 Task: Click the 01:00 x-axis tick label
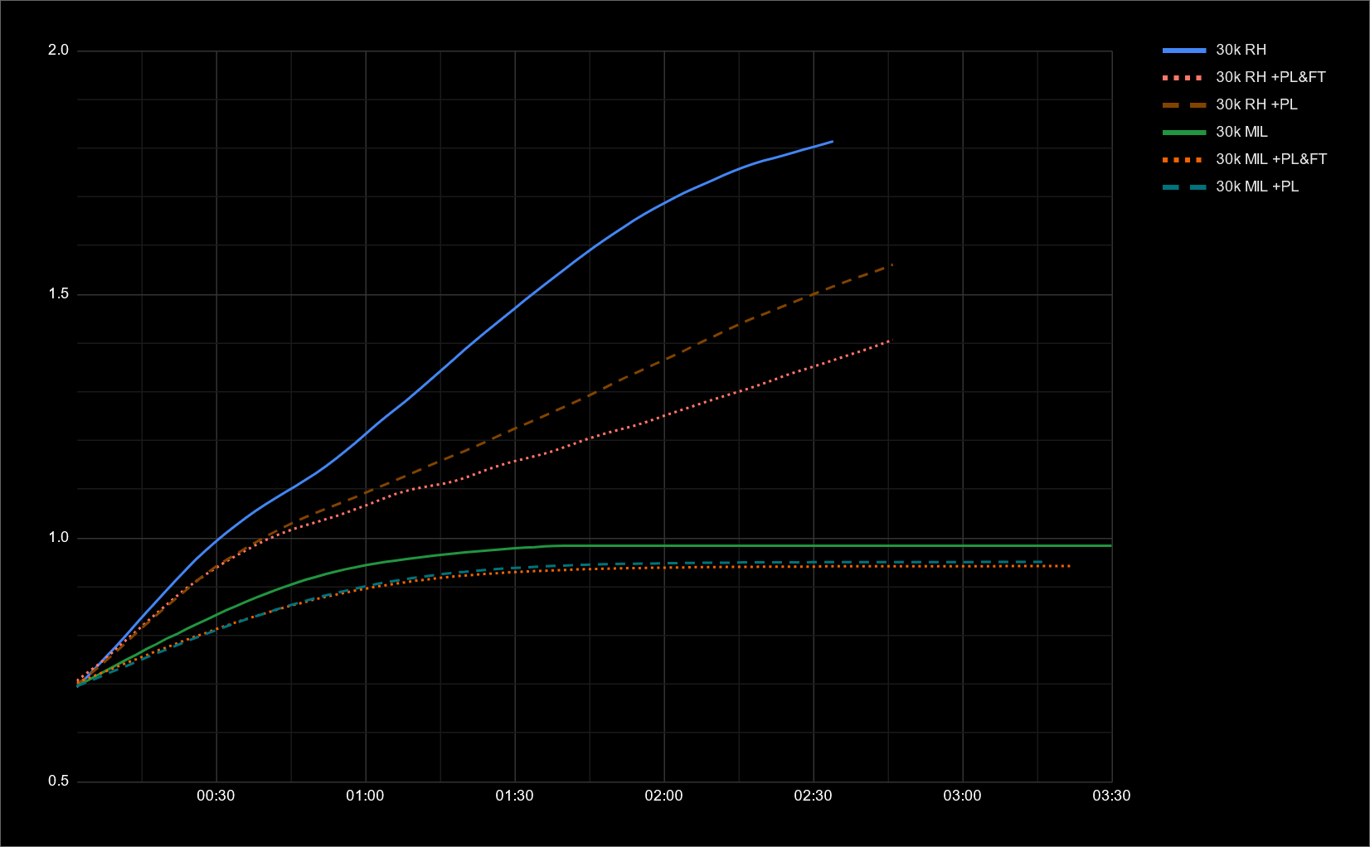[365, 796]
